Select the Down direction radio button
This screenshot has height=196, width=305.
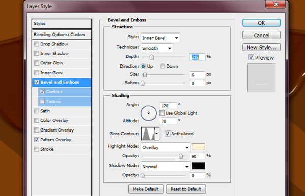163,67
